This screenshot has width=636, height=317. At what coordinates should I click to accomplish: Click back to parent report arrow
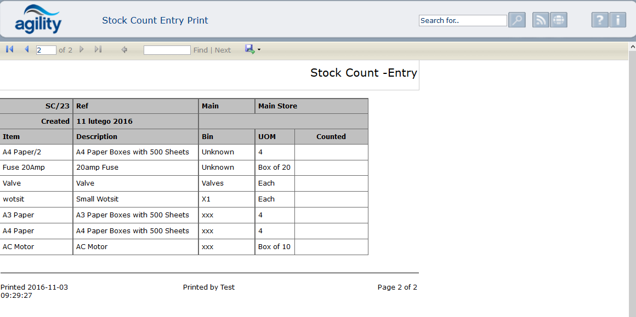(124, 50)
